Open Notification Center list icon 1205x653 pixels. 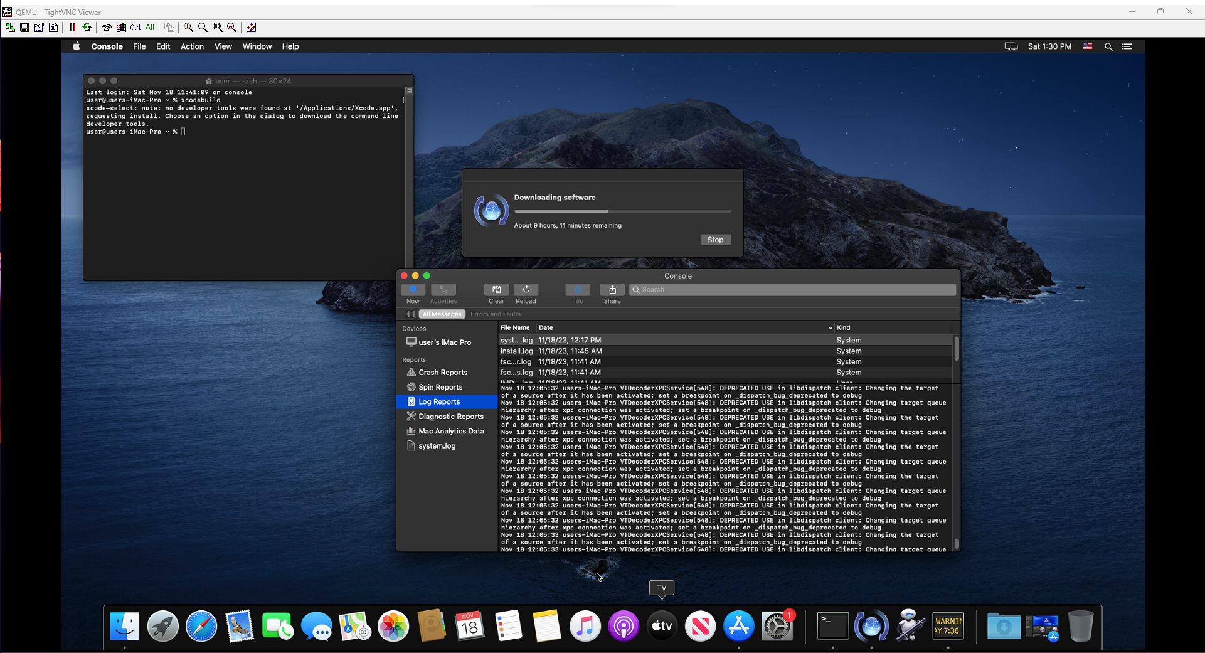[x=1127, y=46]
